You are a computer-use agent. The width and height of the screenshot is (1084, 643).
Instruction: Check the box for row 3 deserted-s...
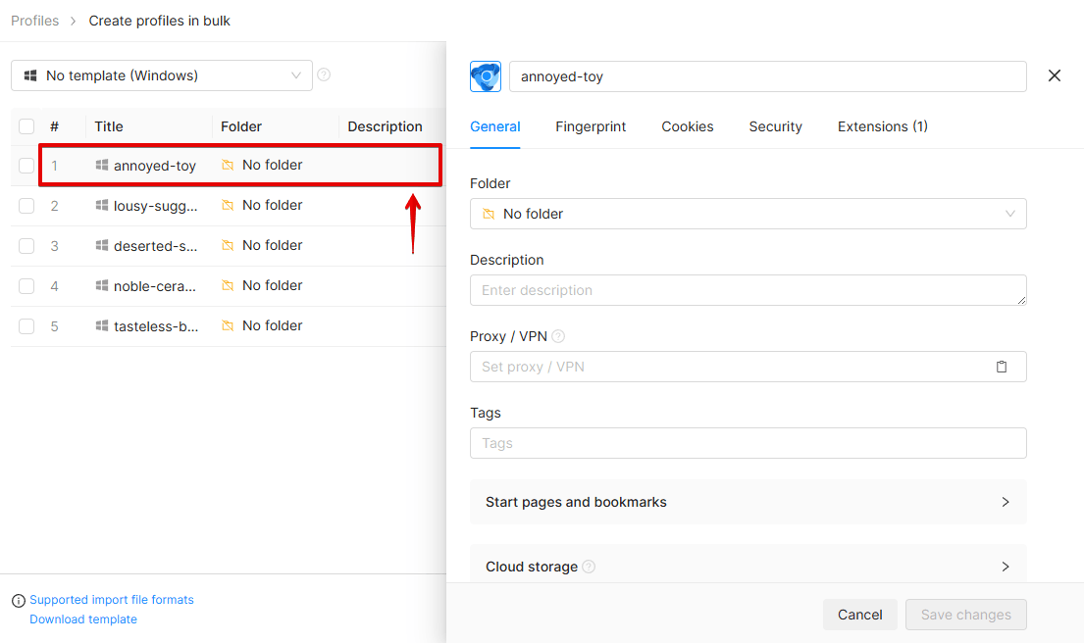26,246
